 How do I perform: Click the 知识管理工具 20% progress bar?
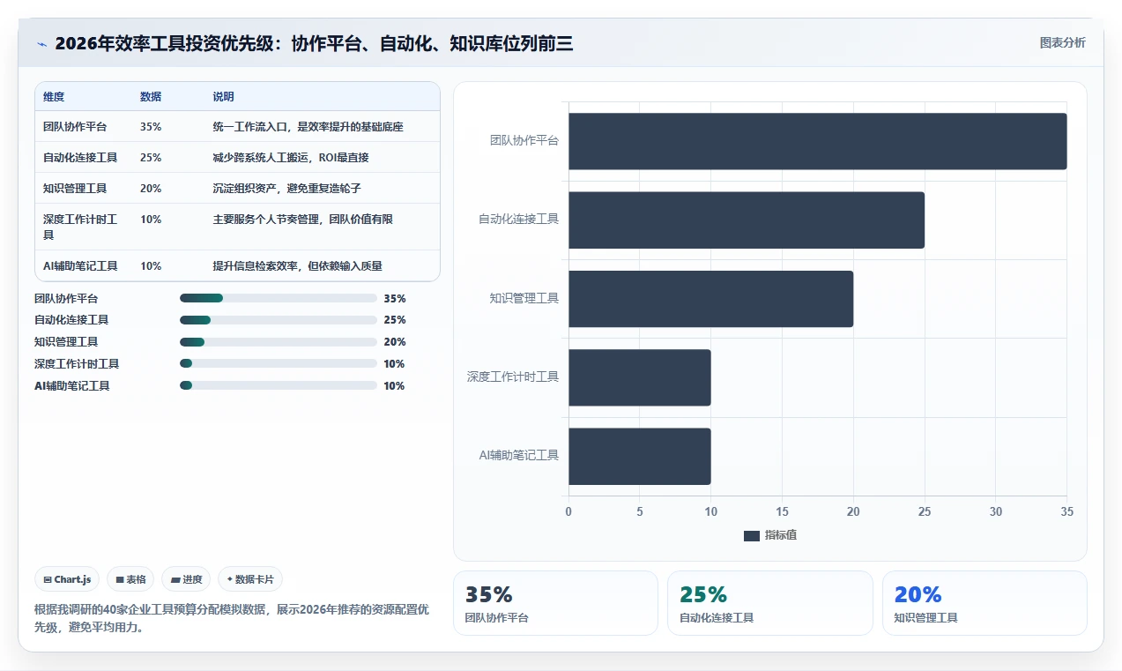click(x=279, y=342)
